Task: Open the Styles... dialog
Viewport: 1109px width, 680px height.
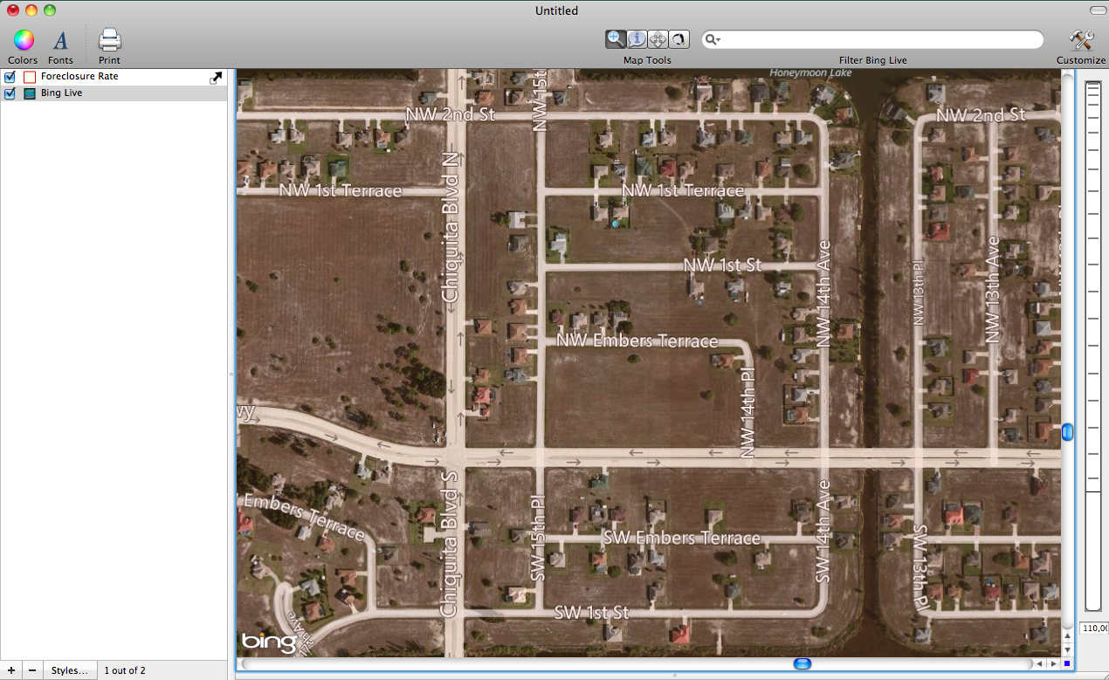Action: point(69,670)
